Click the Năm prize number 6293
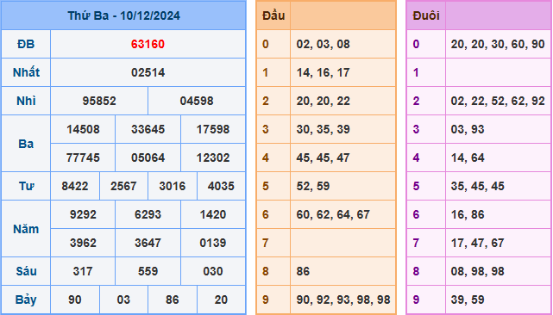This screenshot has width=553, height=315. [x=148, y=214]
